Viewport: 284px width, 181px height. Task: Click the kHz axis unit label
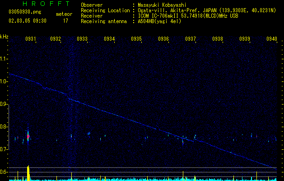pyautogui.click(x=4, y=37)
